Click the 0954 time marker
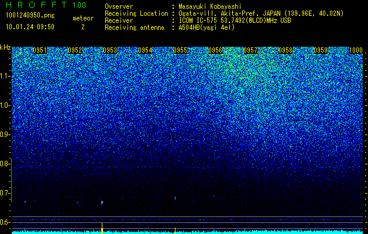This screenshot has height=234, width=368. click(x=145, y=50)
